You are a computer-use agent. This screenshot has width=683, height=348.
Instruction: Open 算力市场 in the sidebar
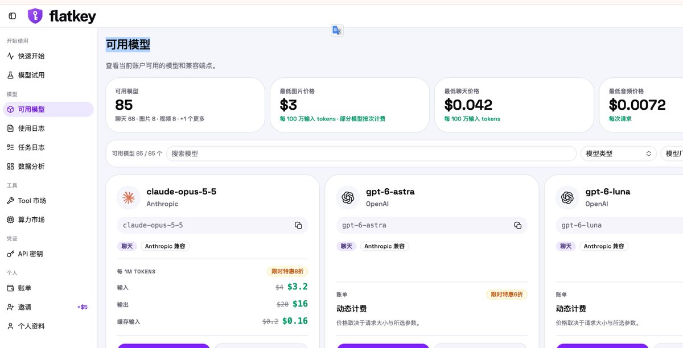(x=48, y=219)
